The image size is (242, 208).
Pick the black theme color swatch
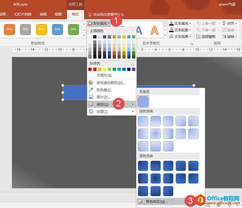click(95, 37)
